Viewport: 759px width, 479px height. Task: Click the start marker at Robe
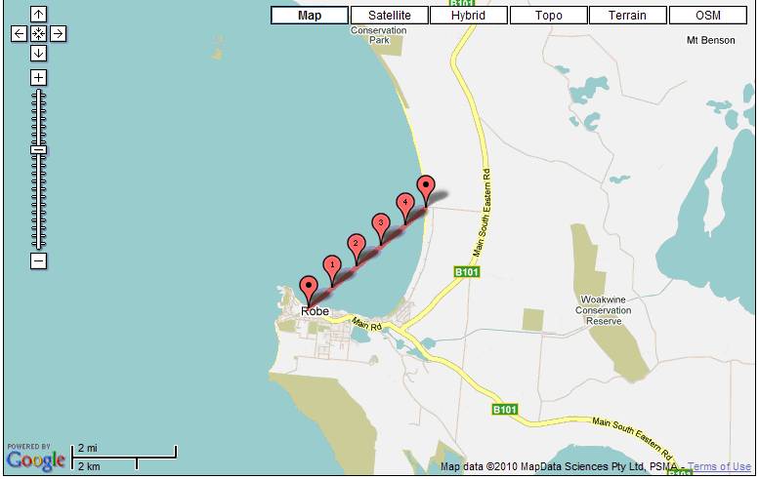click(x=309, y=288)
